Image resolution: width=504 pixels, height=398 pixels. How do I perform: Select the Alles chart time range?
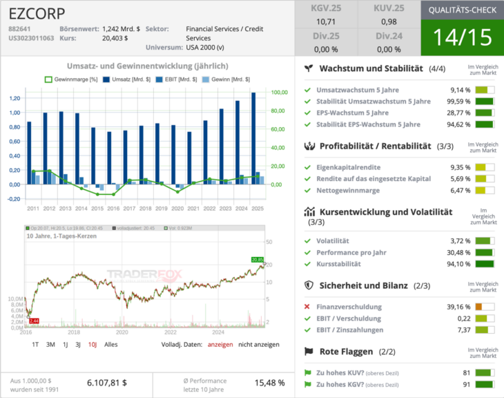pyautogui.click(x=110, y=344)
